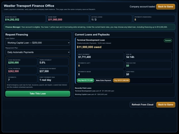Screen dimensions: 179x134
Task: Click the Recently Paid Loans heading
Action: pyautogui.click(x=83, y=88)
